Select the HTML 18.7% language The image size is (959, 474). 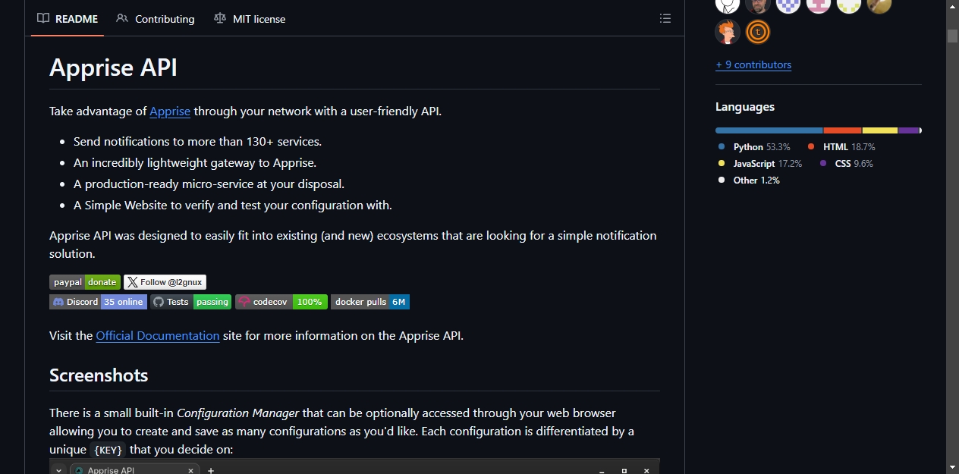(x=841, y=147)
